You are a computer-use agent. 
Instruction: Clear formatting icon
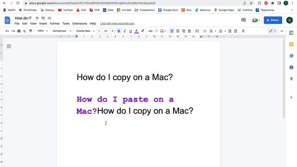[243, 31]
